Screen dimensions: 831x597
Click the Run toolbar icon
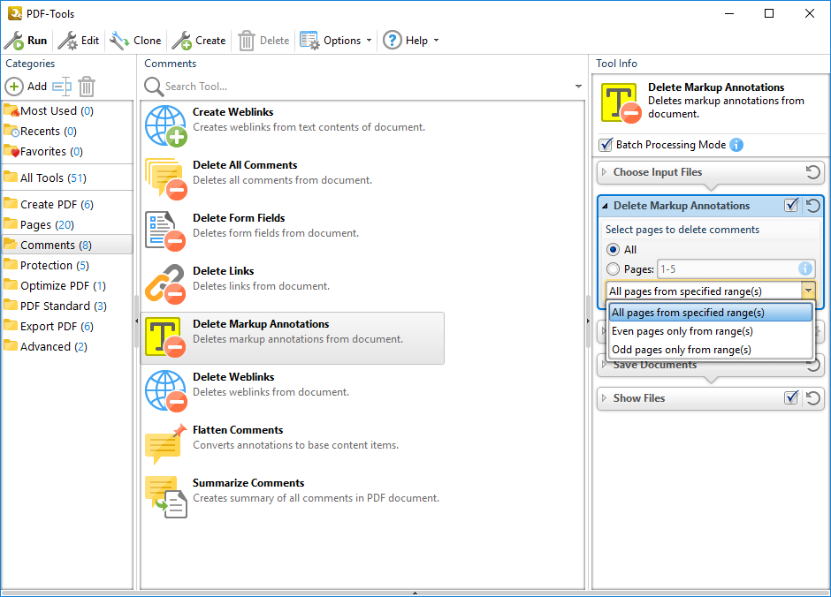15,41
